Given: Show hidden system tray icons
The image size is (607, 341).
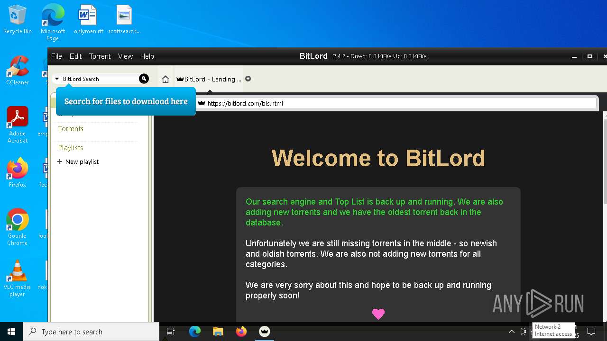Looking at the screenshot, I should (x=511, y=332).
